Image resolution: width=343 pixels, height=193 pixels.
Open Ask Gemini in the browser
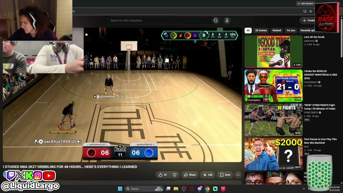305,3
